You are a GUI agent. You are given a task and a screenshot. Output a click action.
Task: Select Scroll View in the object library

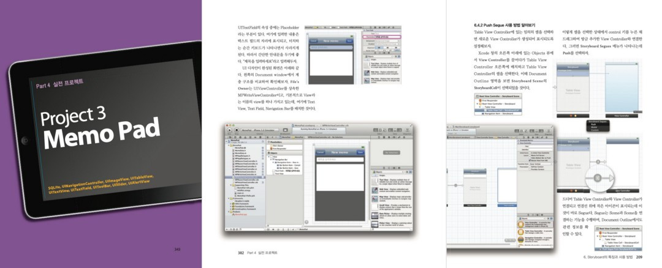tap(392, 207)
